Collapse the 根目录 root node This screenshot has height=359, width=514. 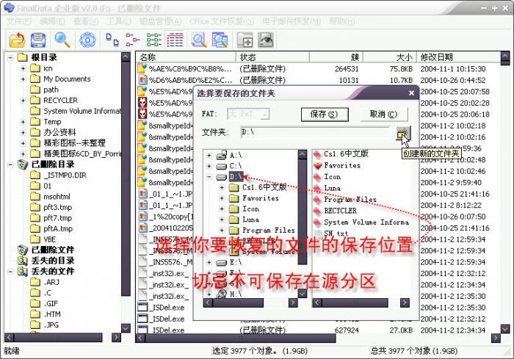[10, 58]
